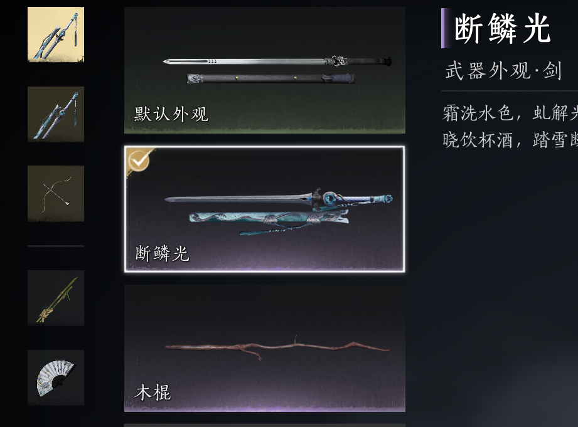
Task: Click the teal wave-patterned scabbard image
Action: click(x=269, y=218)
